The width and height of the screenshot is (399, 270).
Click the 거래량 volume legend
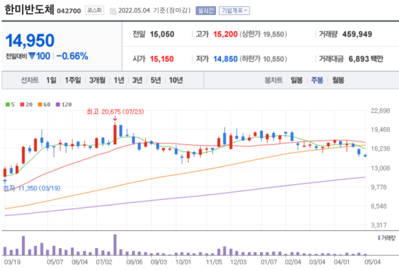[387, 238]
